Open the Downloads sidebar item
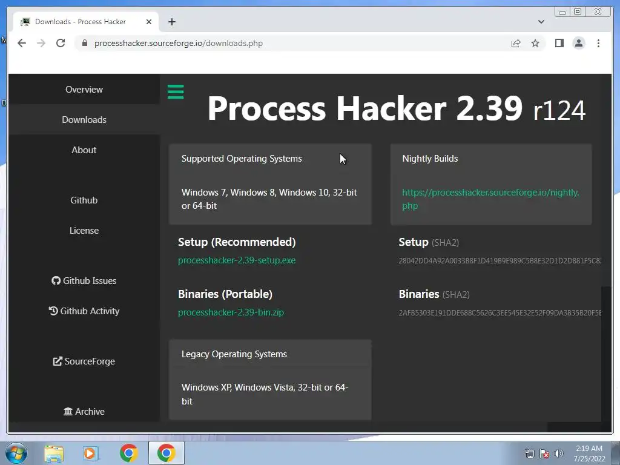620x465 pixels. tap(84, 119)
